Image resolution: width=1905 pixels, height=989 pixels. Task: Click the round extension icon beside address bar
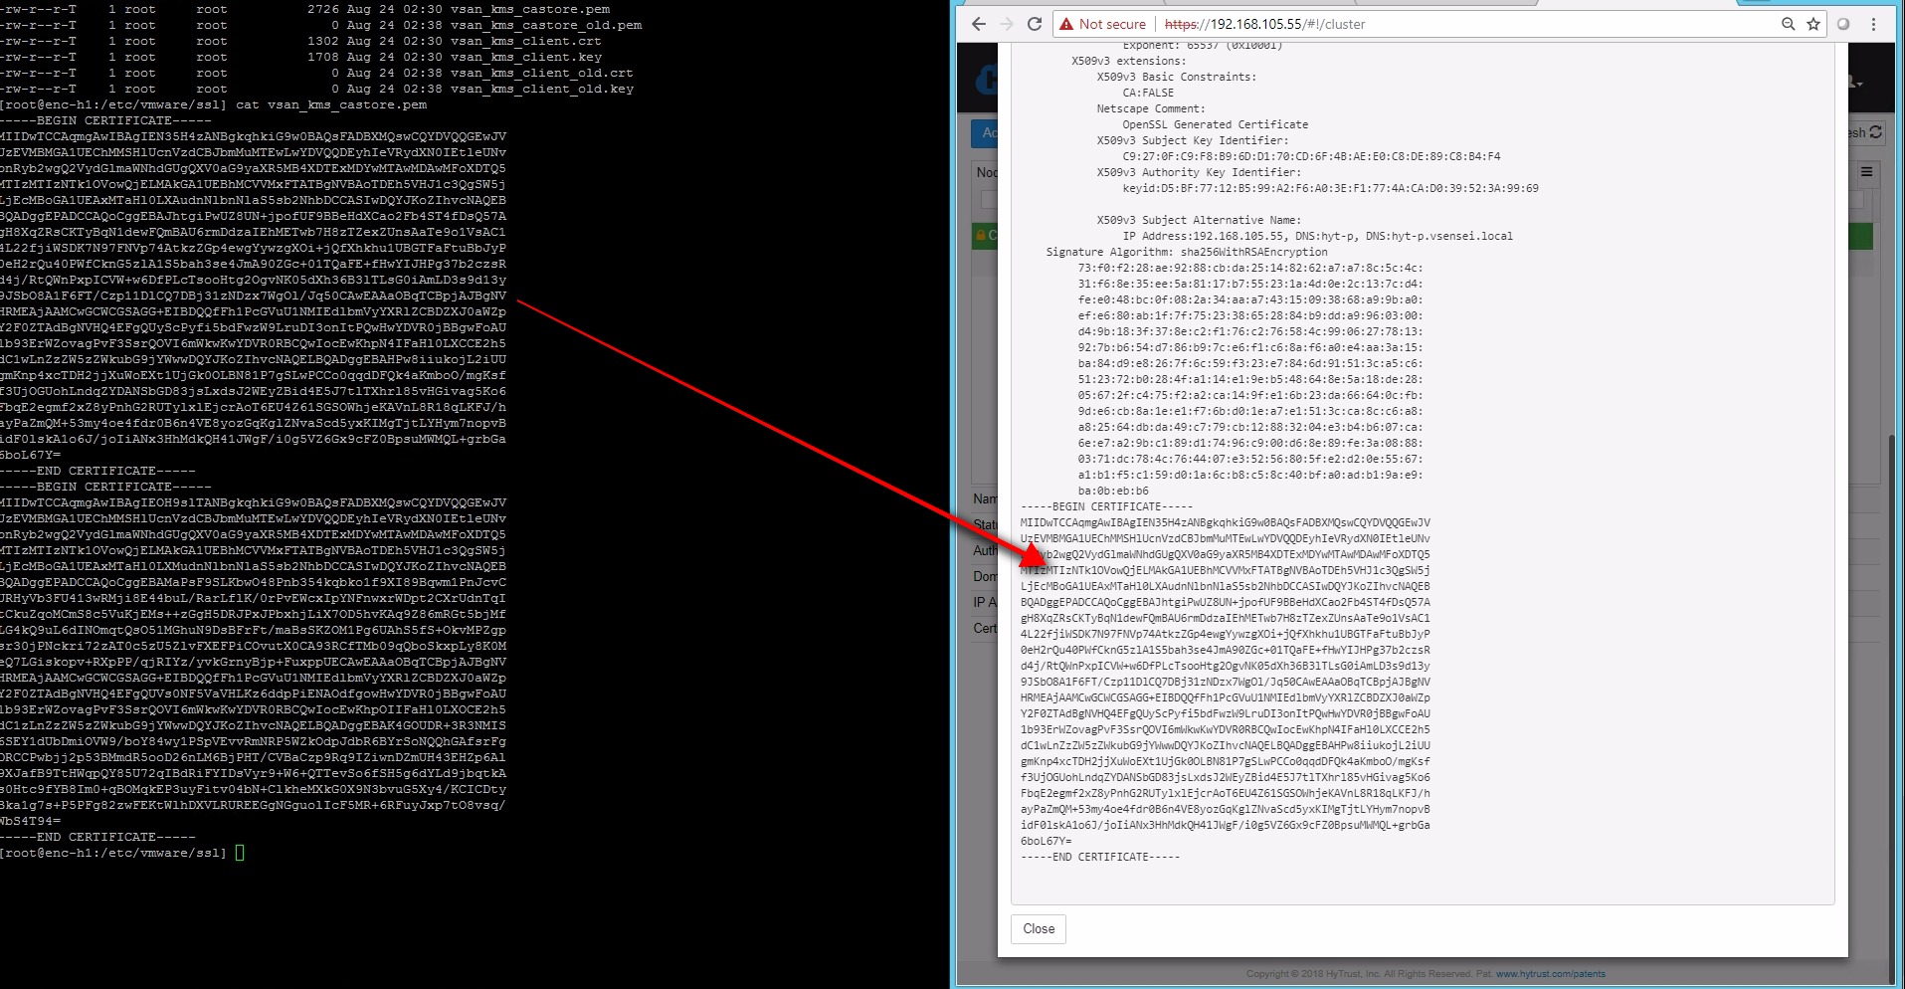click(x=1843, y=24)
